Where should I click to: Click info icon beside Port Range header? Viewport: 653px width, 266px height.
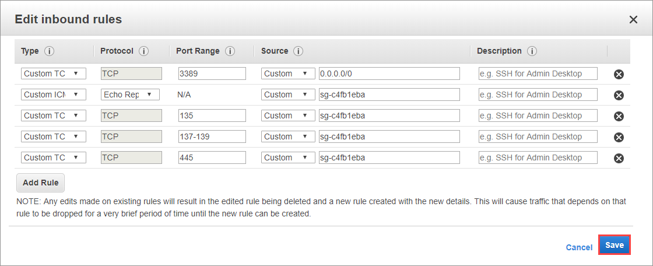point(230,51)
